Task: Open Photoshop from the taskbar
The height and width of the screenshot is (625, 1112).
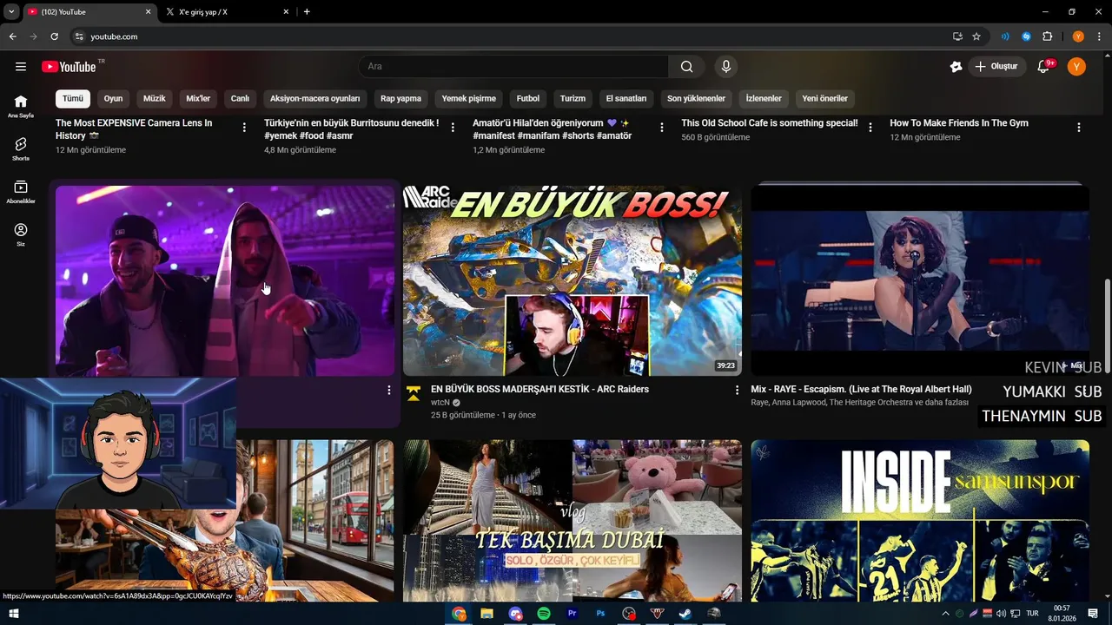Action: coord(600,614)
